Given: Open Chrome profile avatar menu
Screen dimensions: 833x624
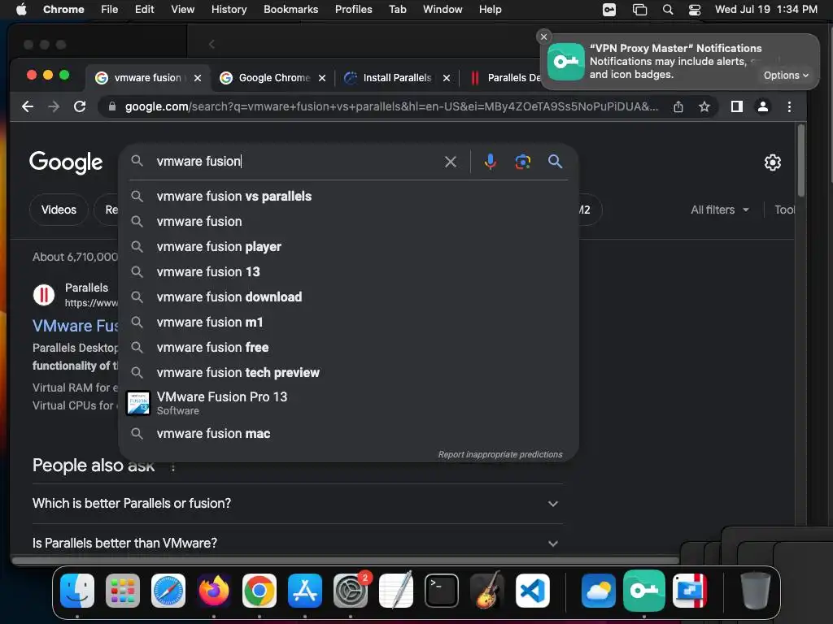Looking at the screenshot, I should point(763,106).
